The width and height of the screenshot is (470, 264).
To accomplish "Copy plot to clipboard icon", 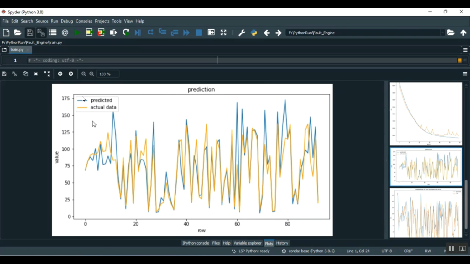I will coord(25,74).
